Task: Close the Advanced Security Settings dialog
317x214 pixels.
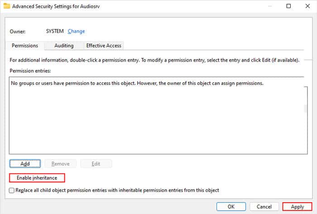Action: pyautogui.click(x=307, y=6)
